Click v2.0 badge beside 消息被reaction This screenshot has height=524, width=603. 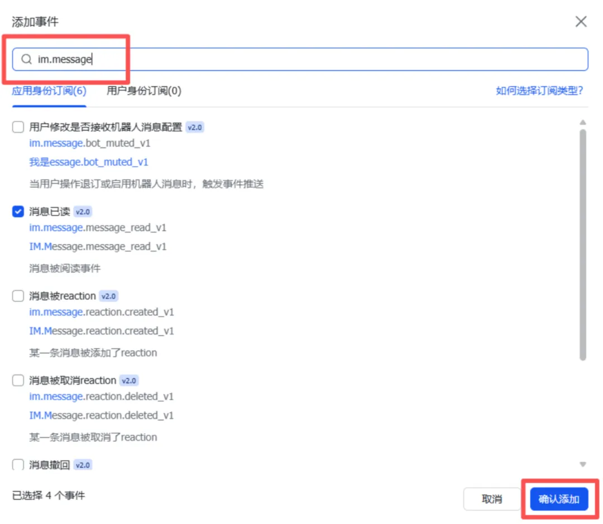click(108, 296)
